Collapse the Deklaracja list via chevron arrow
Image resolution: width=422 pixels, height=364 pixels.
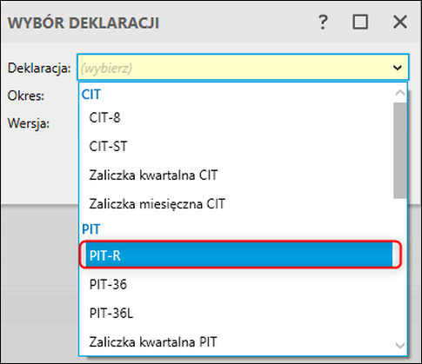[x=398, y=68]
